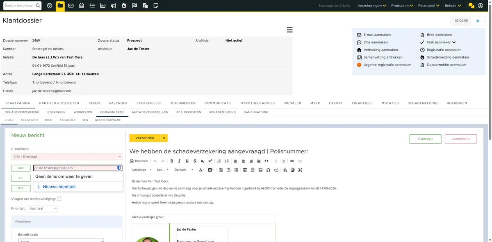Open the Lettertype font dropdown
The image size is (492, 242).
[142, 170]
